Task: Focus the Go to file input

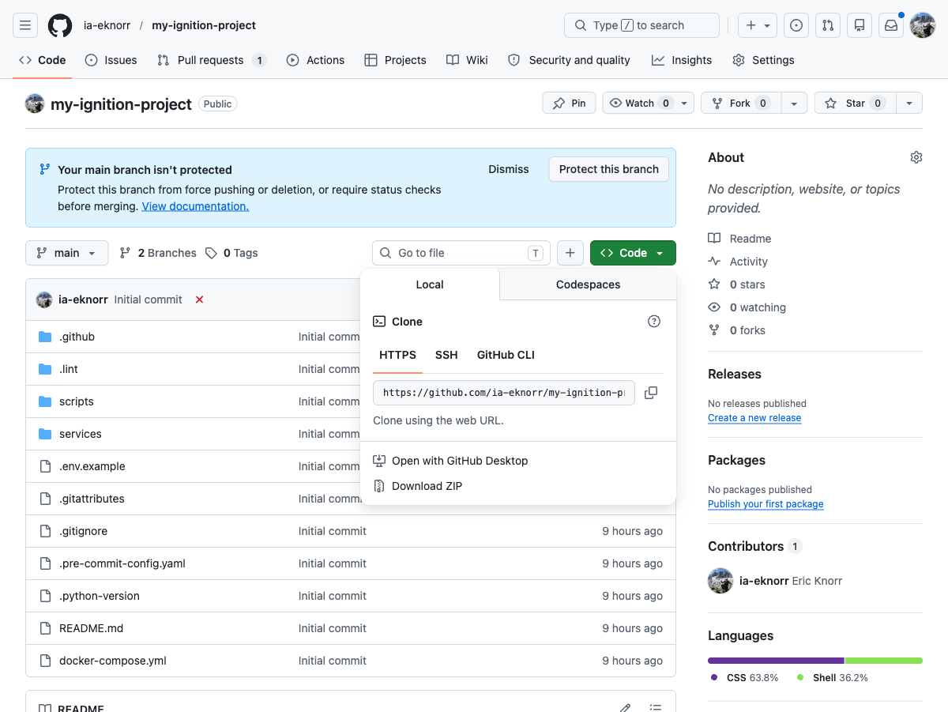Action: point(461,253)
